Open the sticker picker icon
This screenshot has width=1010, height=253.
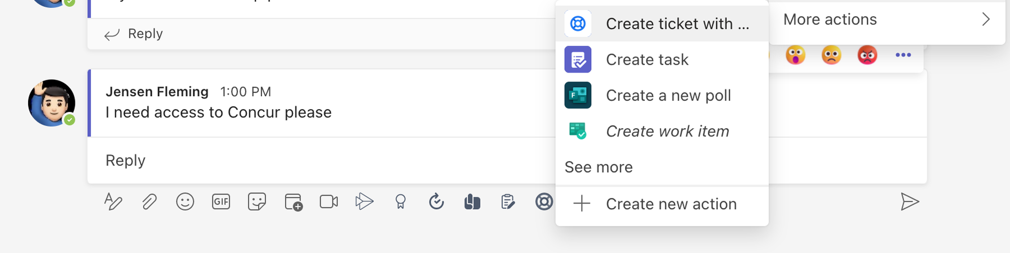tap(257, 201)
